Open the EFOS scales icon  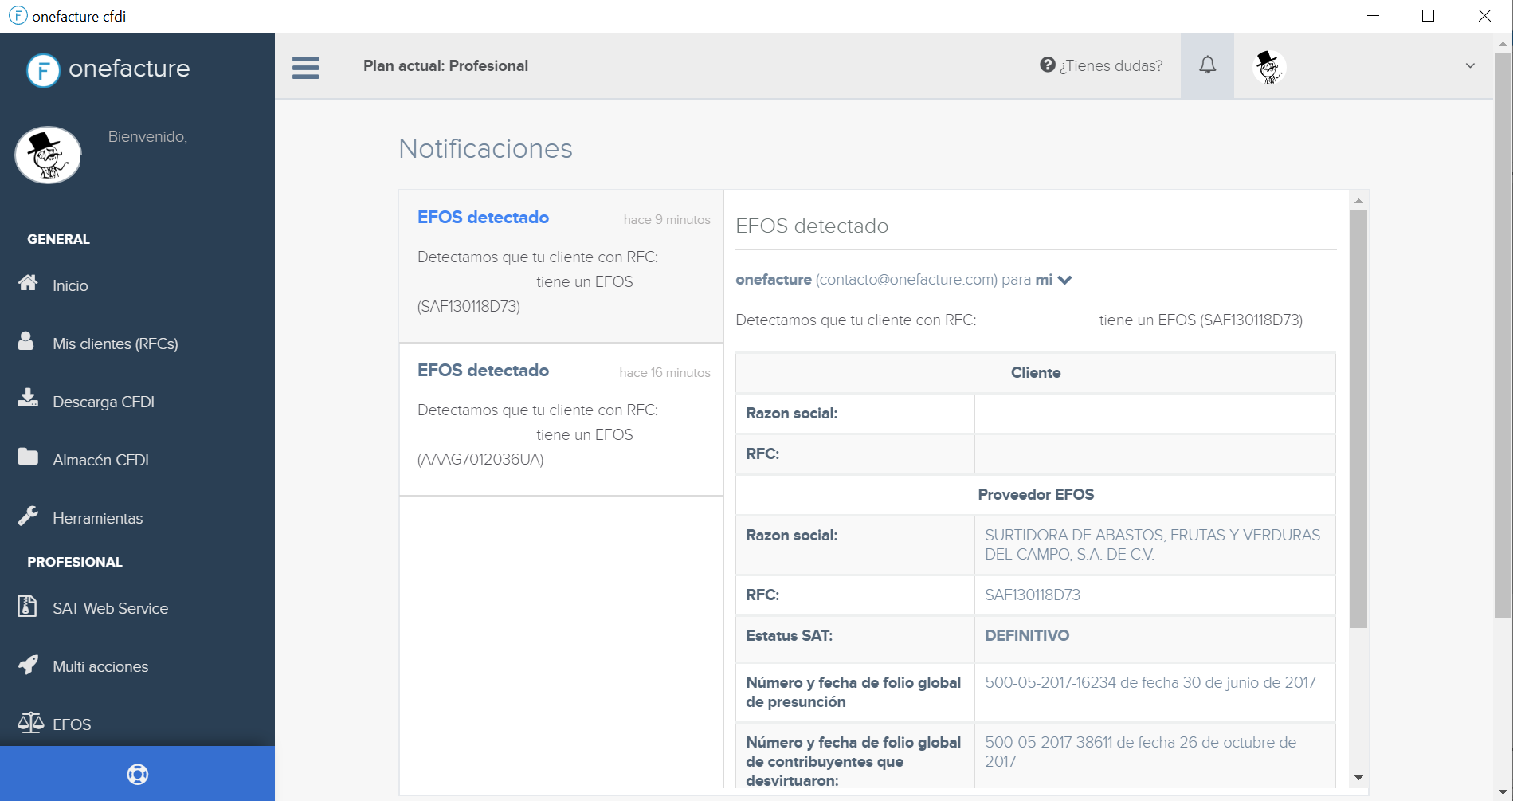point(30,722)
